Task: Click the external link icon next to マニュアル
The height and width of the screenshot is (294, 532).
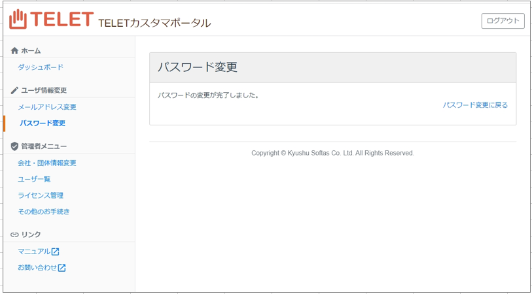Action: pos(56,252)
